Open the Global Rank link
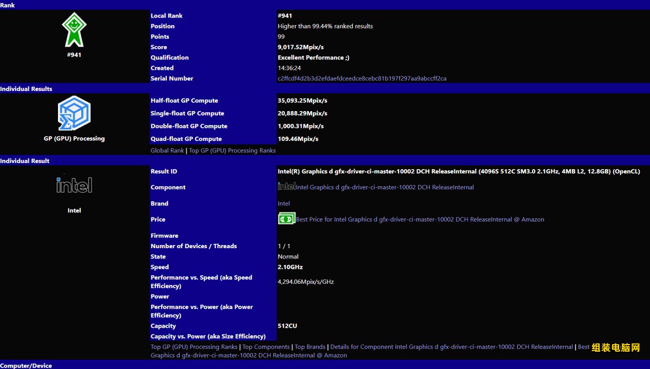 (167, 151)
